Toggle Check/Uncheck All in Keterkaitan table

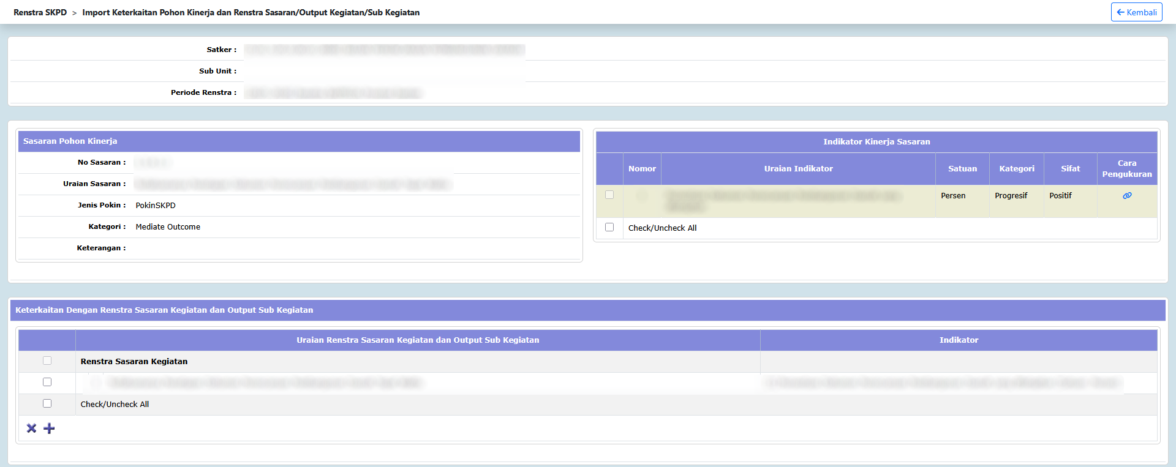click(x=47, y=403)
